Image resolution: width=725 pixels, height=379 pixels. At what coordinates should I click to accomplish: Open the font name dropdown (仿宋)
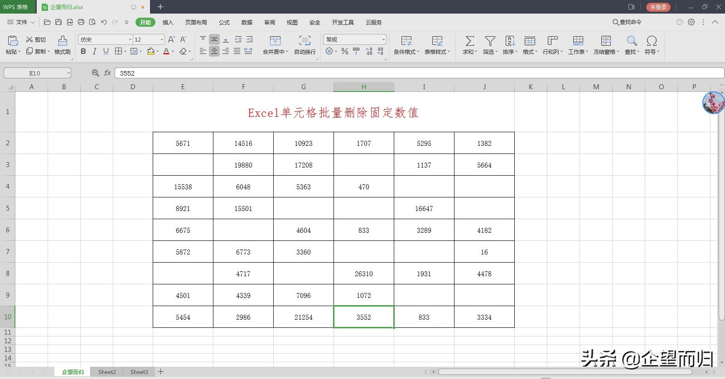tap(130, 40)
